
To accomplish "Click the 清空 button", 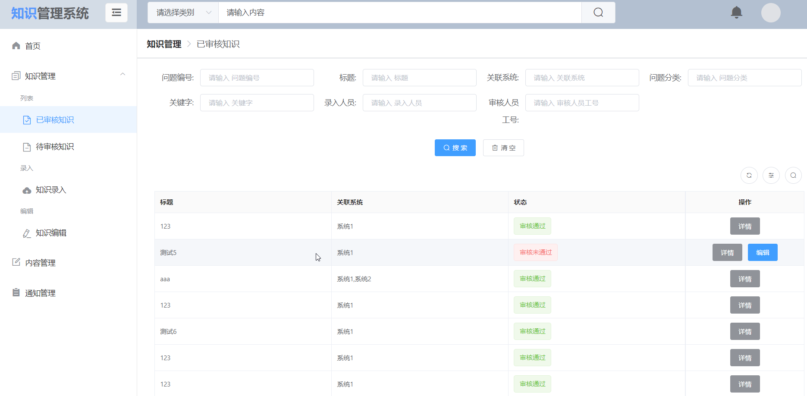I will [x=503, y=148].
